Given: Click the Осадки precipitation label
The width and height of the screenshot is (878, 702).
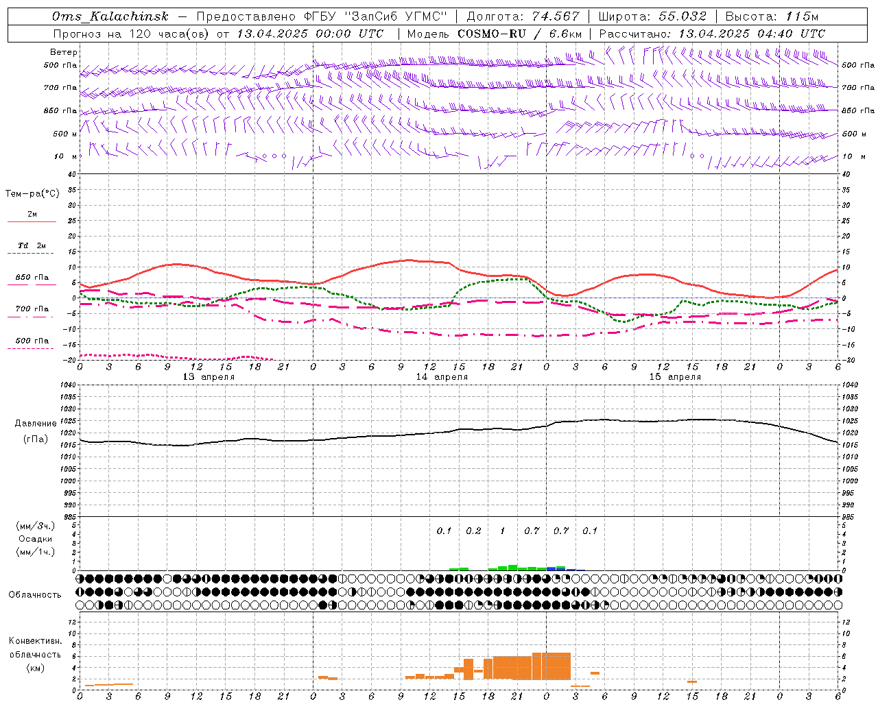Looking at the screenshot, I should (x=36, y=539).
